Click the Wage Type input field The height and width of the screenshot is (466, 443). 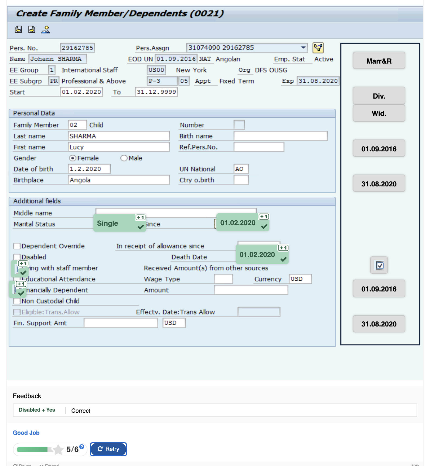click(223, 279)
